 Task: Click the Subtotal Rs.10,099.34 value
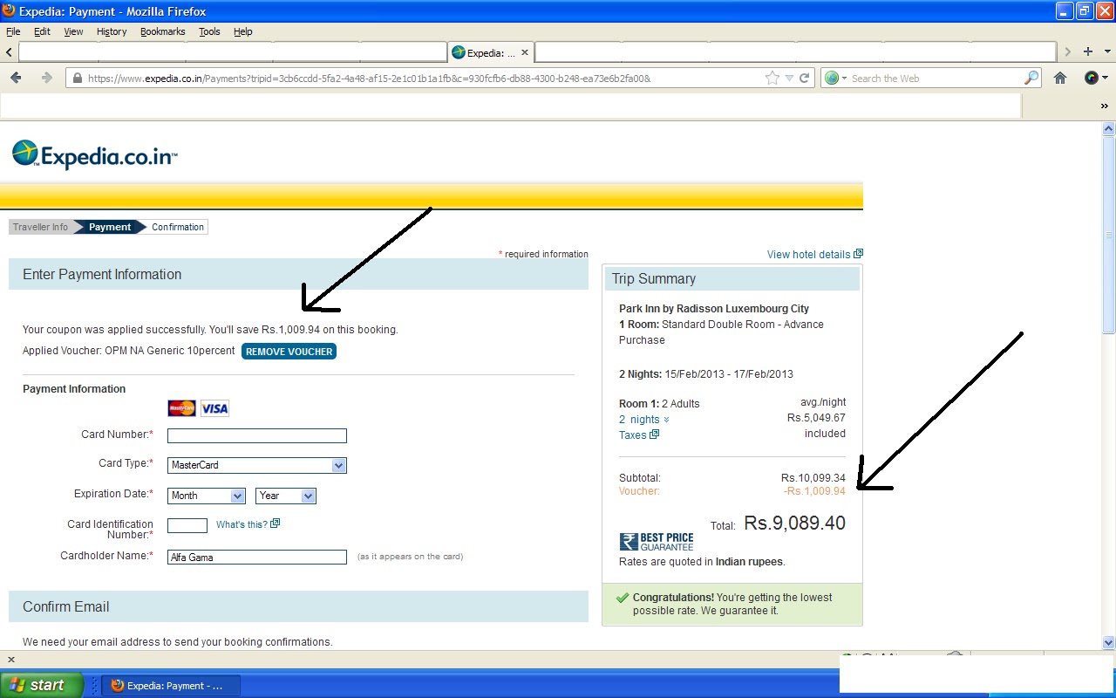pyautogui.click(x=813, y=478)
